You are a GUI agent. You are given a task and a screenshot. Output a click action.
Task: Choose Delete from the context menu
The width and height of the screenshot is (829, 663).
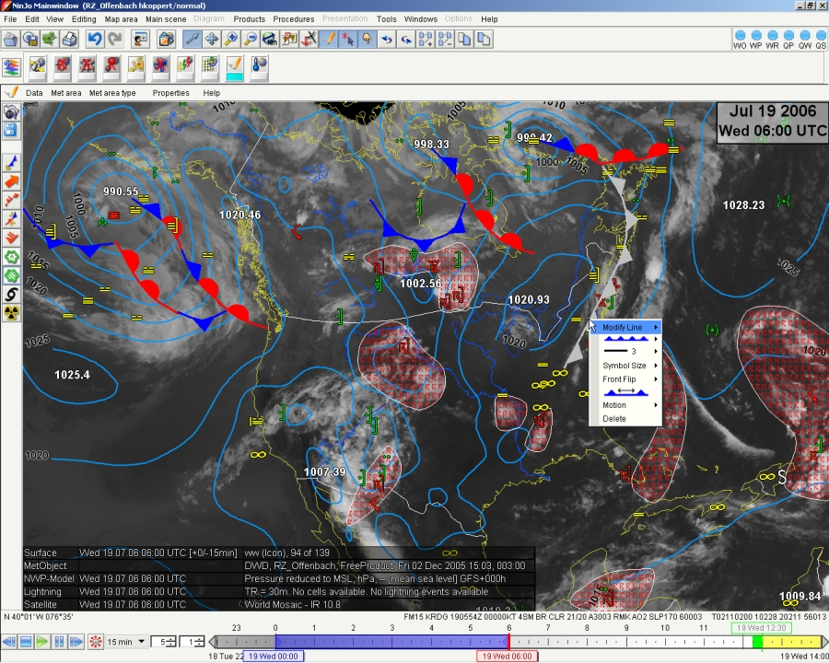tap(626, 419)
